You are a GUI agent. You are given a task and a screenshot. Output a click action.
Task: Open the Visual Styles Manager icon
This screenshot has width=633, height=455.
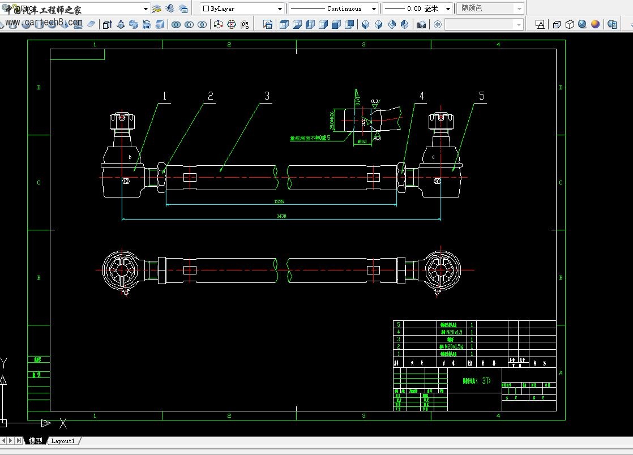612,24
